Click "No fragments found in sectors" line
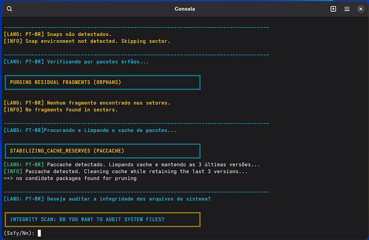The width and height of the screenshot is (369, 240). point(61,110)
